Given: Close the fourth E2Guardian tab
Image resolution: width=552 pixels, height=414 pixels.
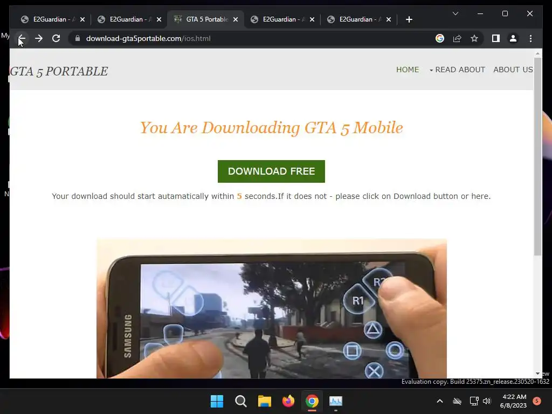Looking at the screenshot, I should click(388, 19).
